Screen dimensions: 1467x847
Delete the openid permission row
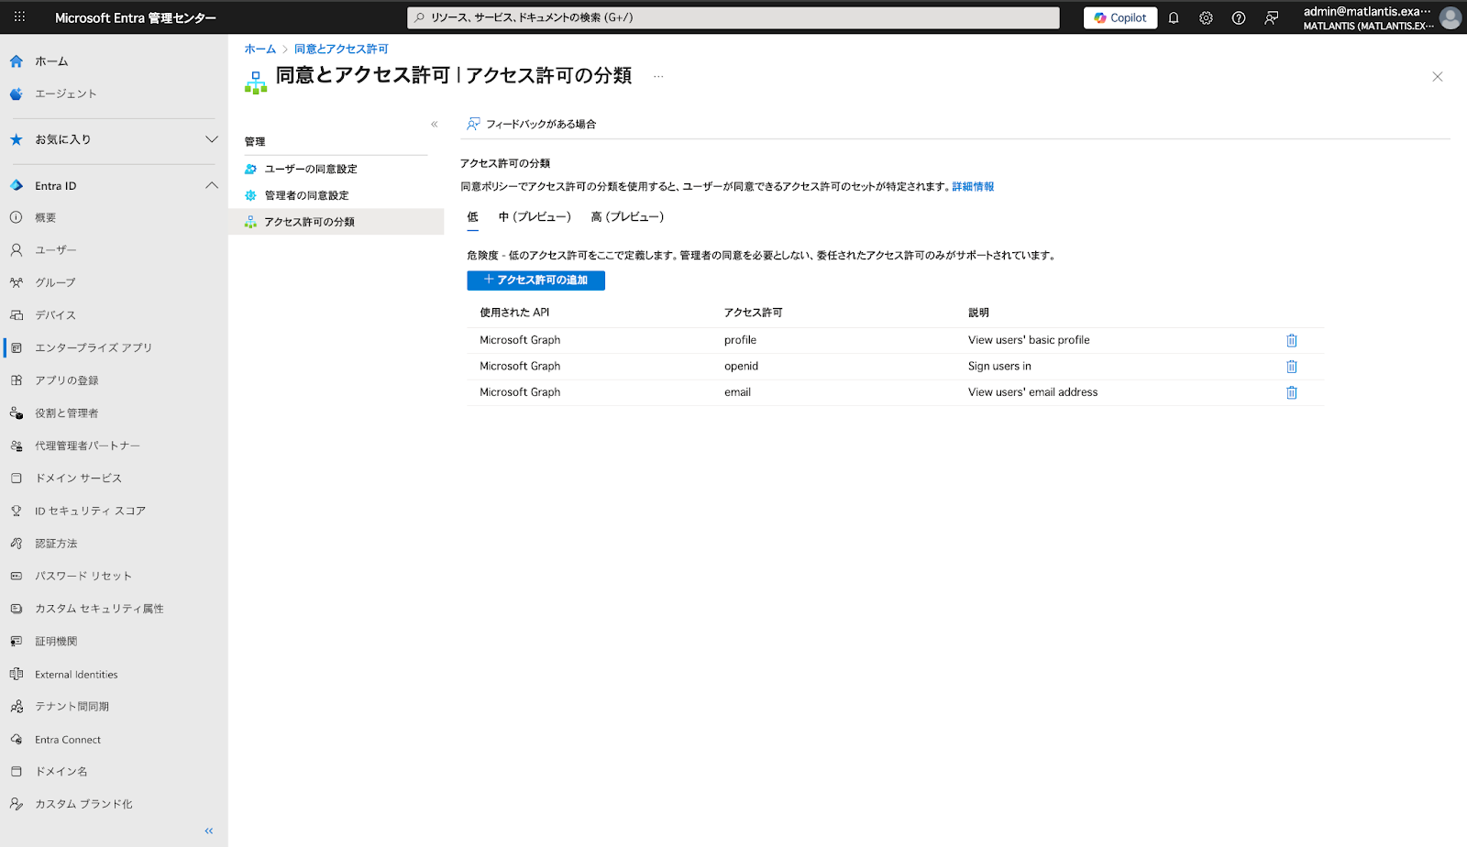1291,367
